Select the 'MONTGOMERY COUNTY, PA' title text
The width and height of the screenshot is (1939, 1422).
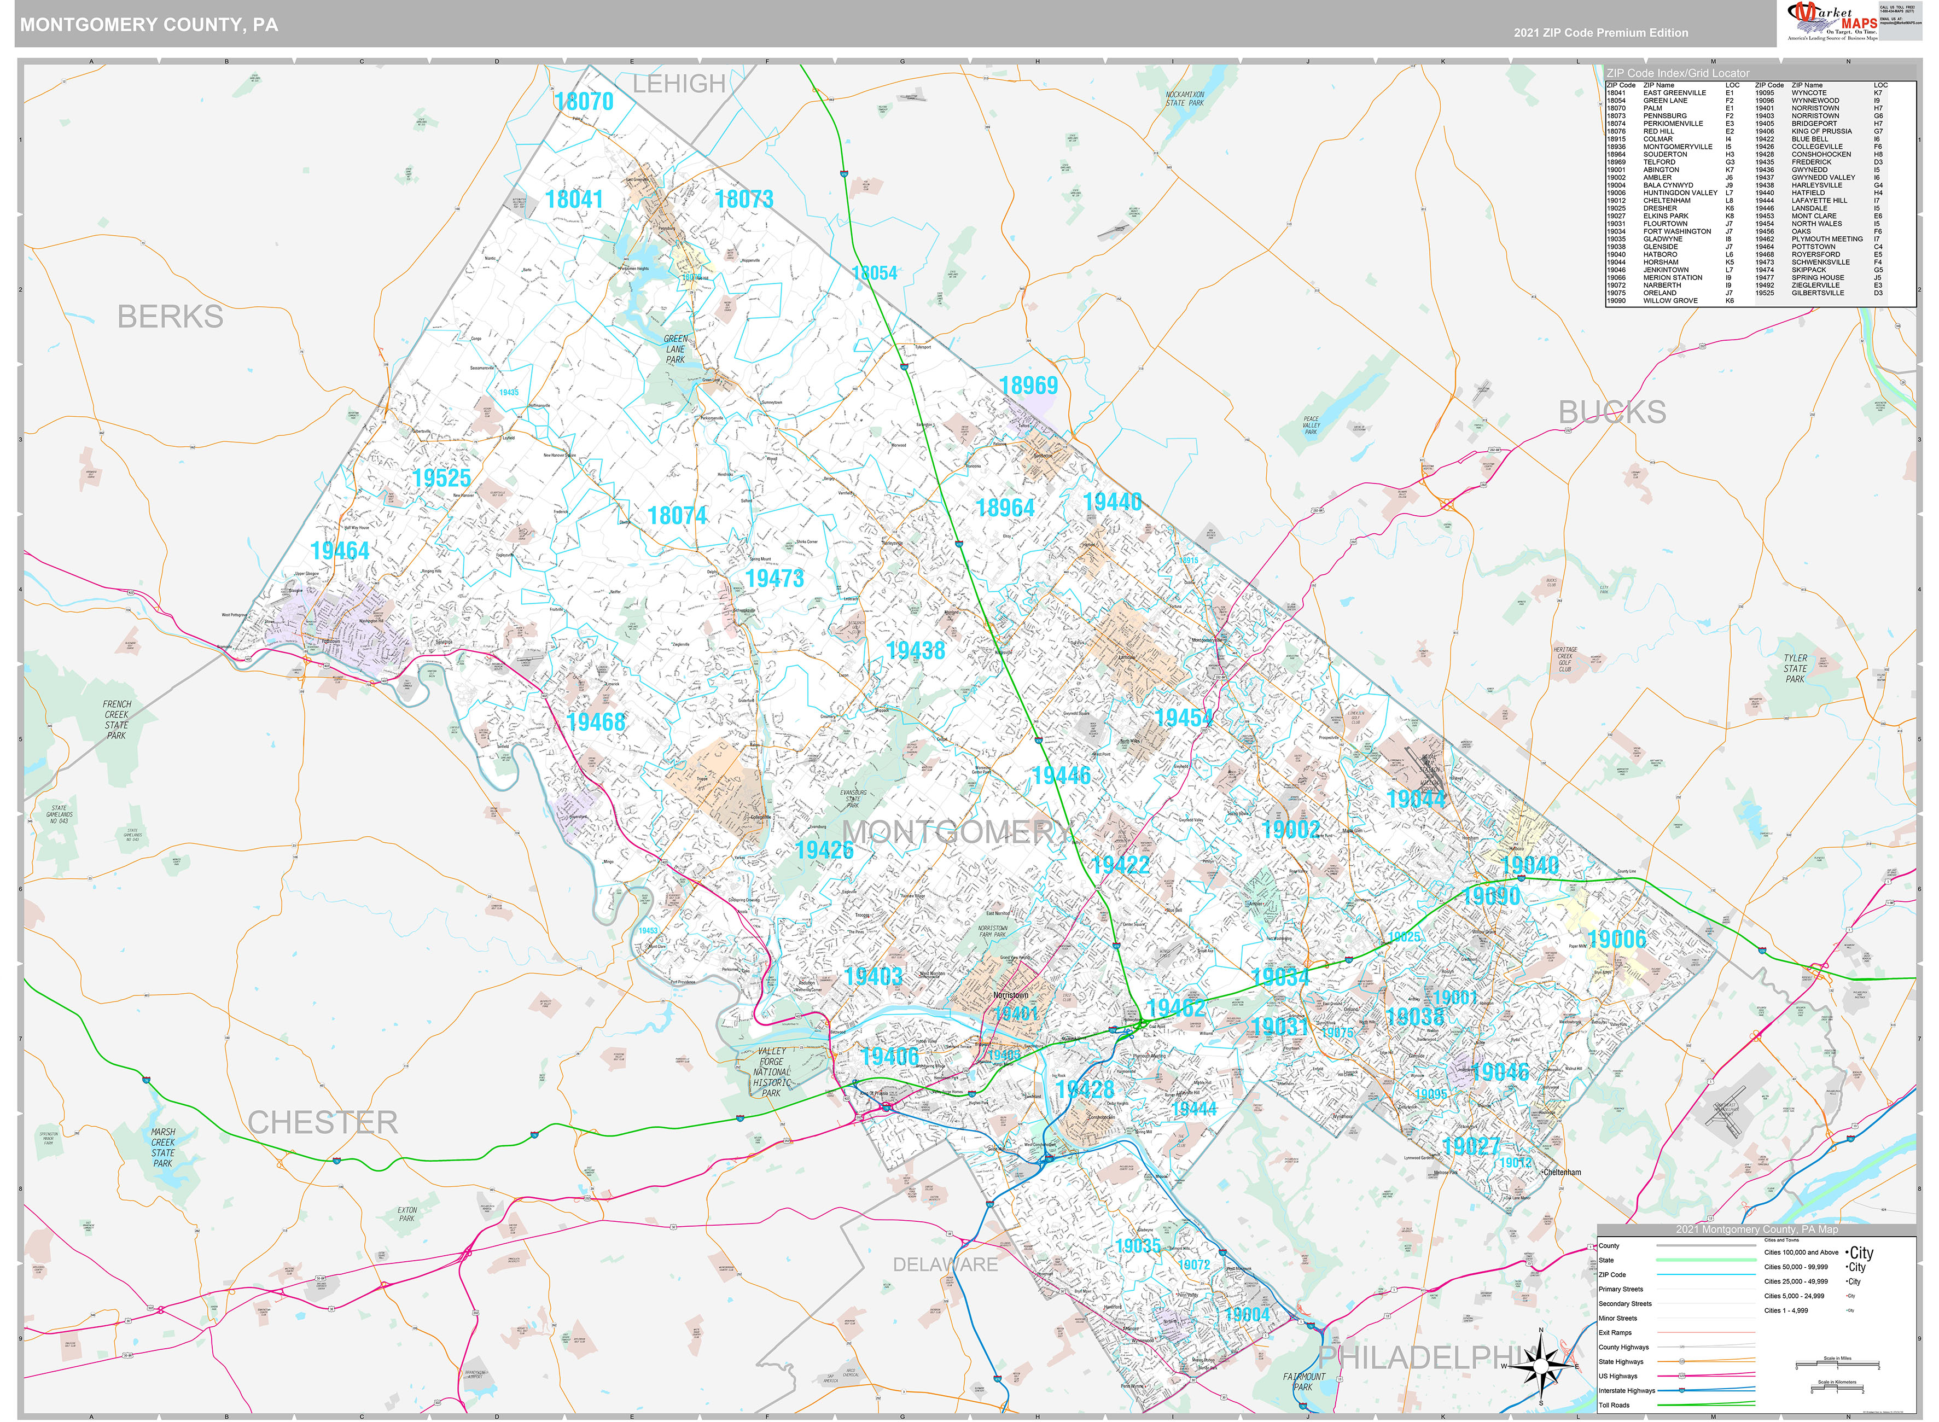click(x=149, y=25)
